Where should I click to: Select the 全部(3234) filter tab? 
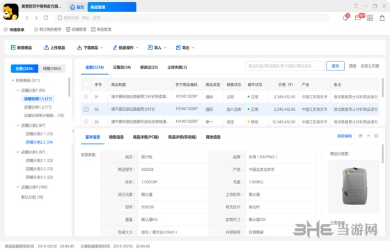pos(95,67)
